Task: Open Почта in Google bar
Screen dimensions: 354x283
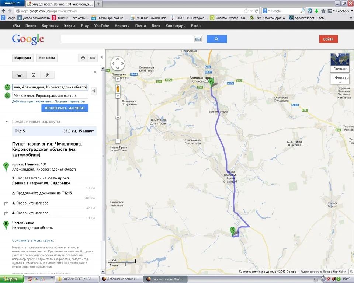Action: click(x=140, y=26)
